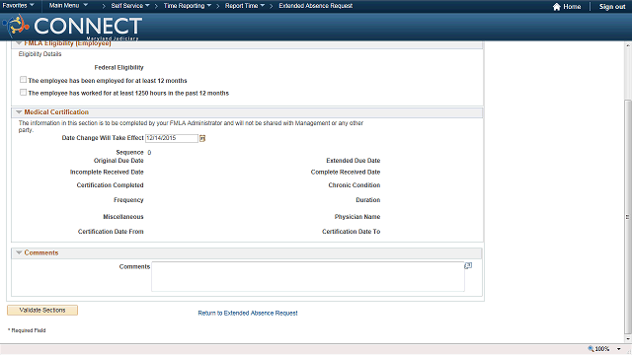Open the Time Reporting breadcrumb menu
632x355 pixels.
(x=188, y=6)
